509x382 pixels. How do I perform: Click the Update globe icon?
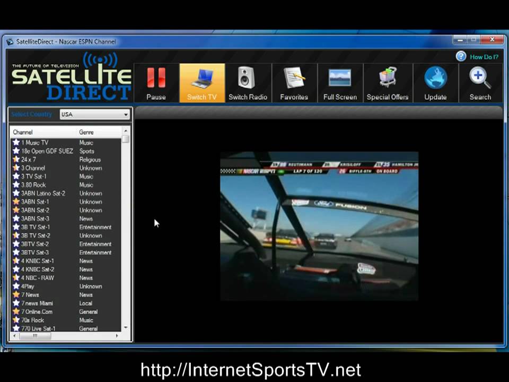tap(435, 83)
